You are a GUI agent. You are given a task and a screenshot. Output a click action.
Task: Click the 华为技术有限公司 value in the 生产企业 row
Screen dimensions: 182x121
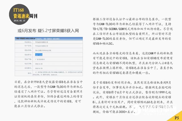tap(42, 46)
